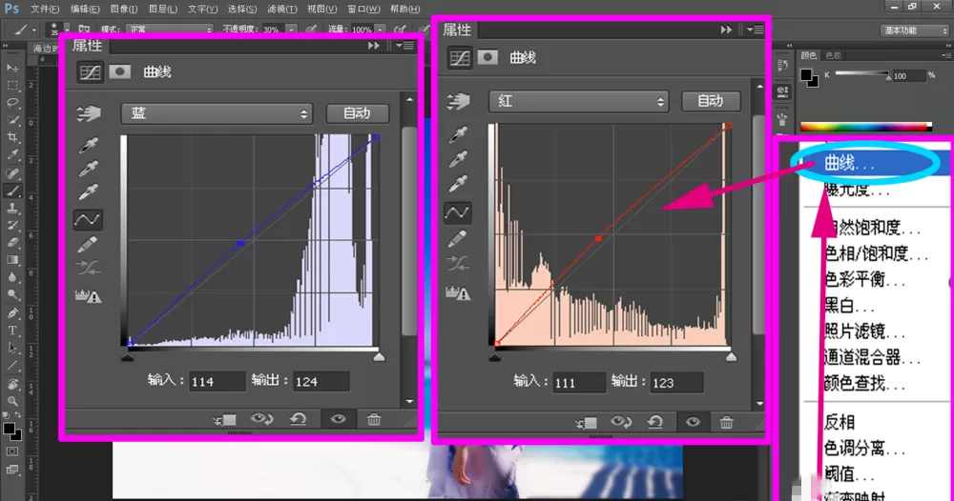
Task: Select the Zoom tool in the toolbox
Action: pyautogui.click(x=12, y=401)
